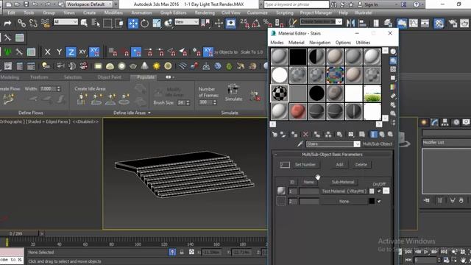The width and height of the screenshot is (471, 265).
Task: Toggle On/Off checkbox for sub-material ID 1
Action: point(379,191)
